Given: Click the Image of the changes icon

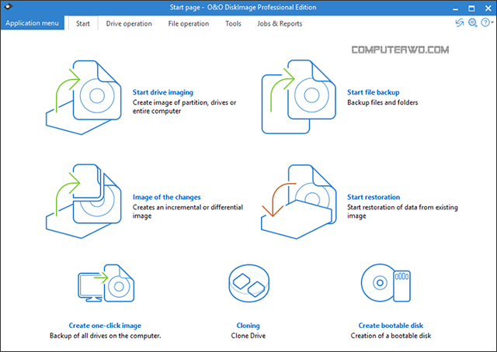Looking at the screenshot, I should 84,202.
